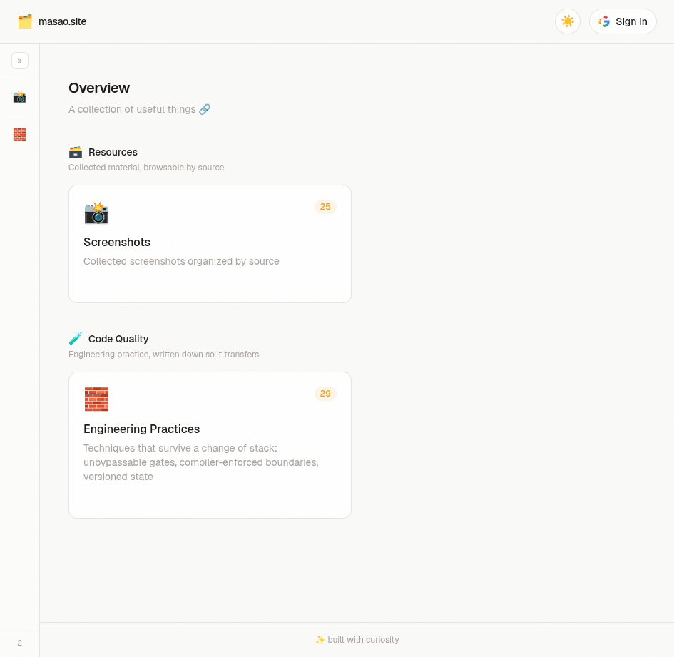
Task: Click the camera icon on Screenshots card
Action: (x=97, y=213)
